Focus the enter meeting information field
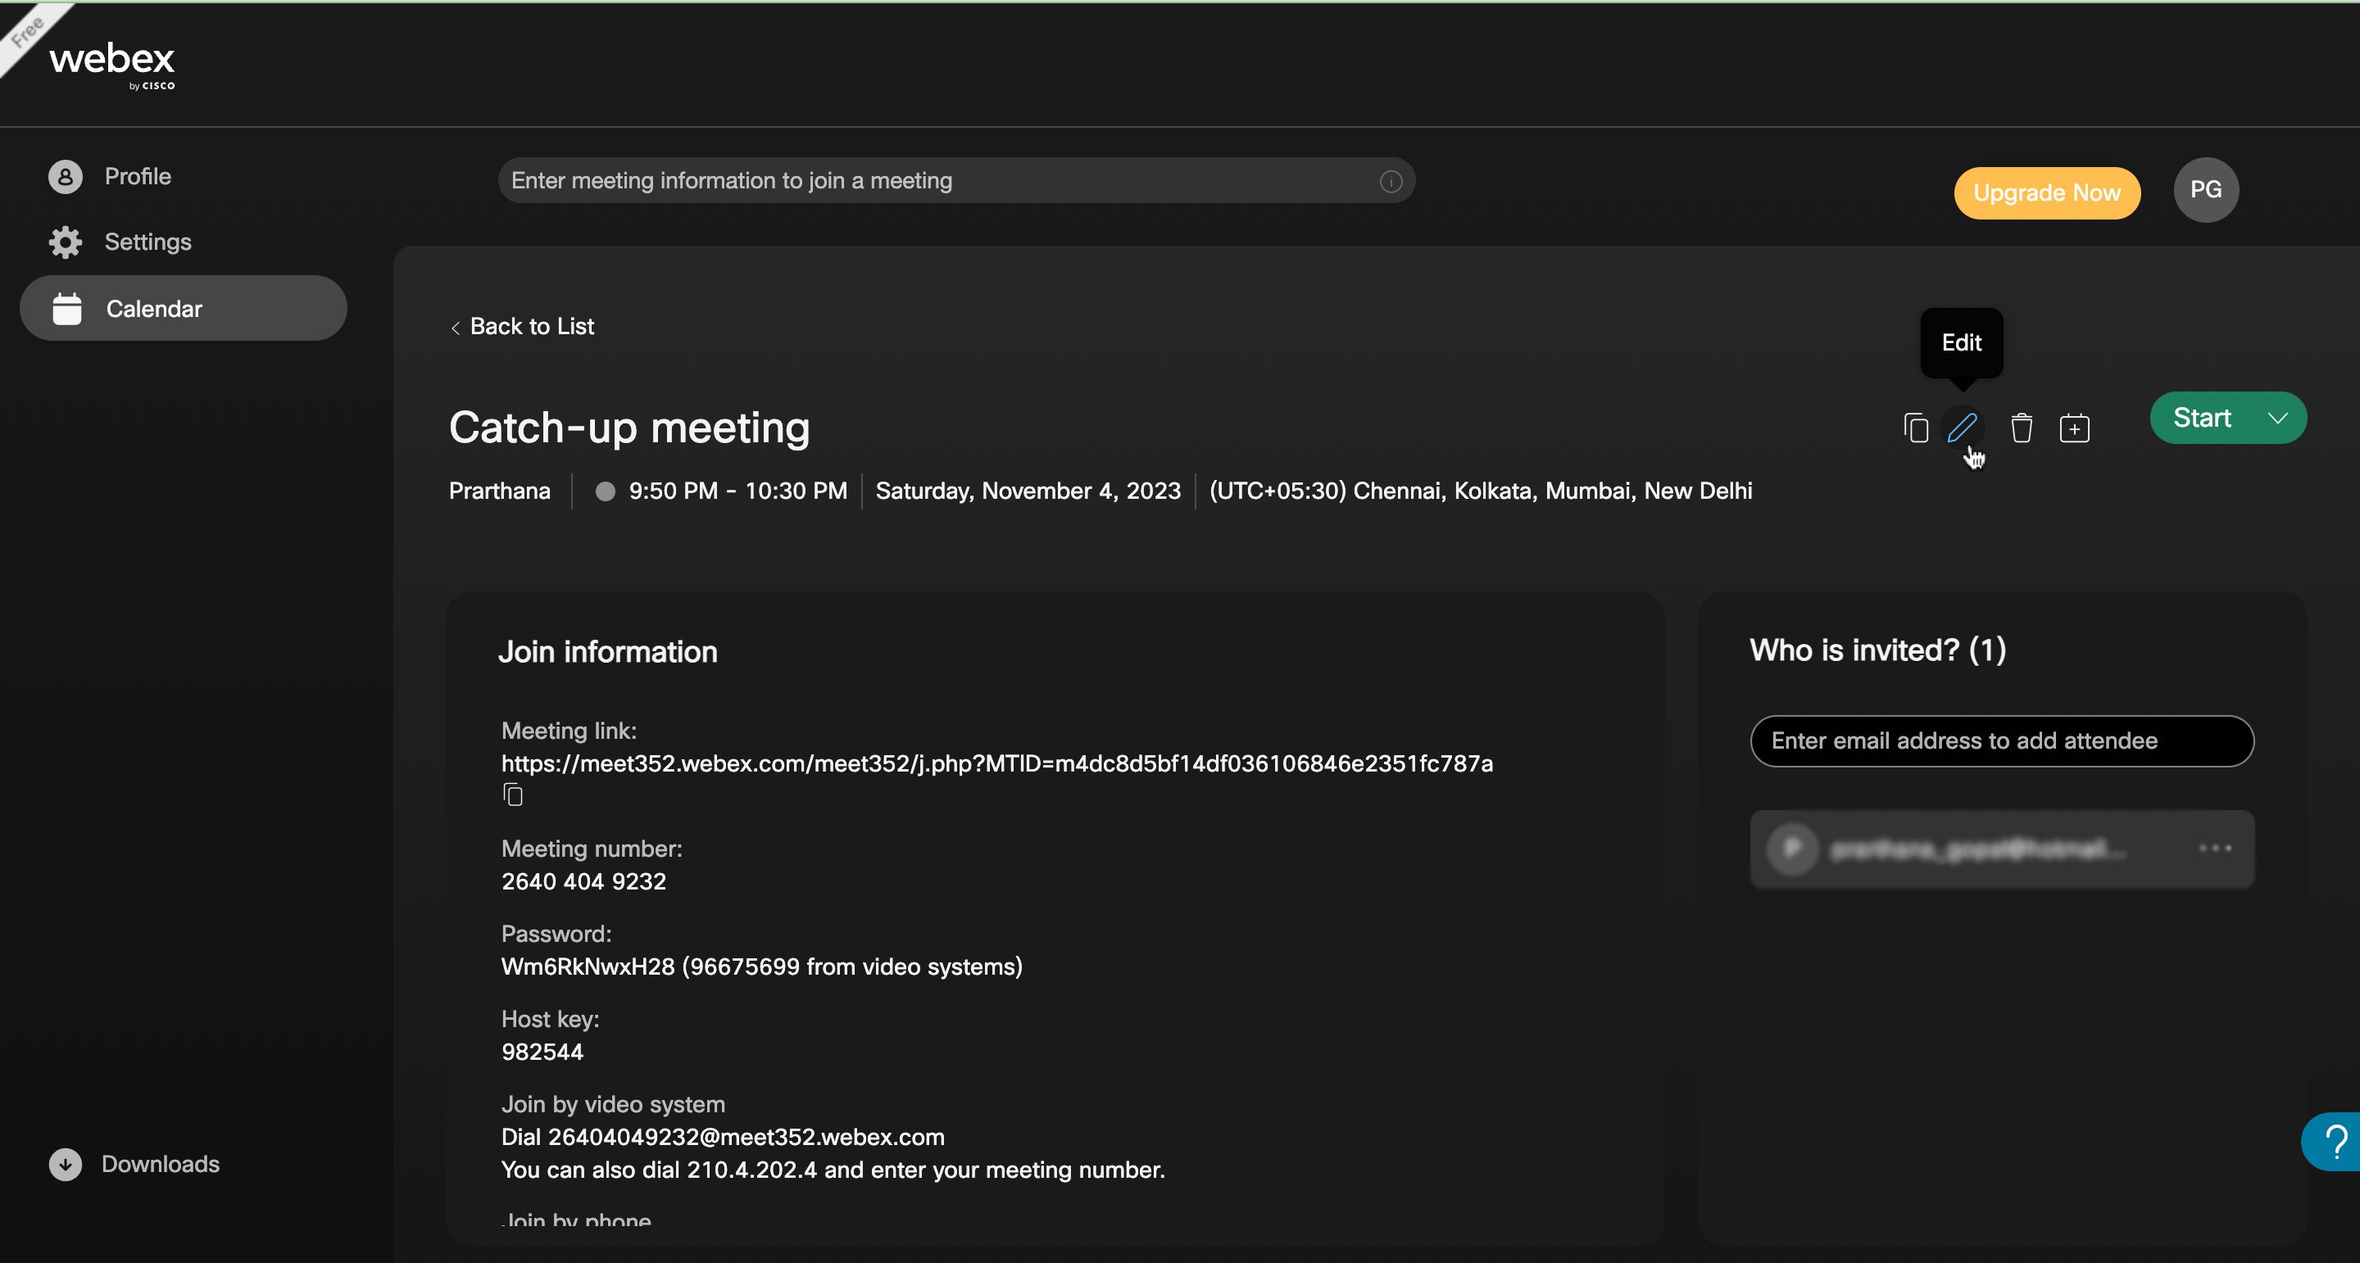This screenshot has height=1263, width=2360. pos(934,181)
